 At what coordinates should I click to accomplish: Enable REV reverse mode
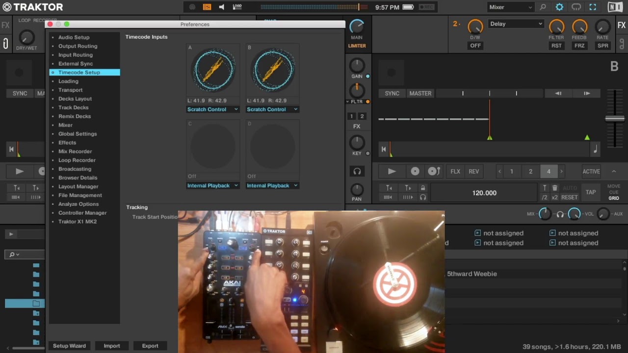tap(474, 171)
